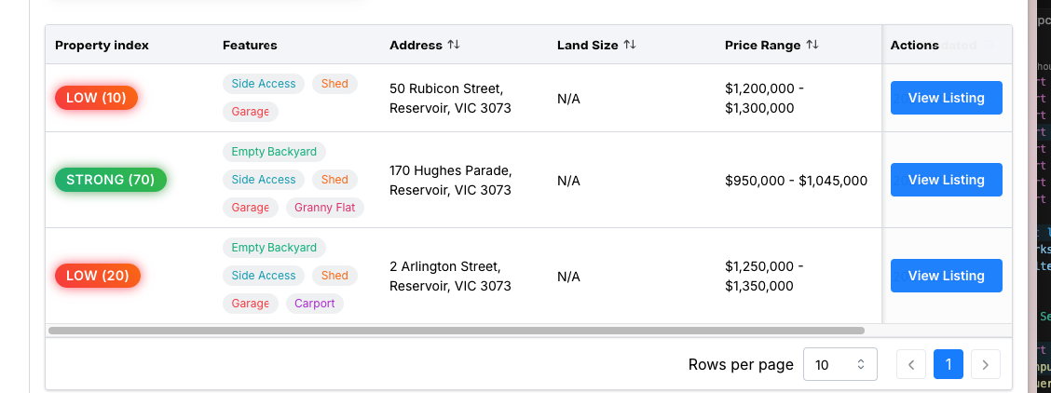The image size is (1051, 393).
Task: Select Granny Flat feature tag
Action: (x=324, y=208)
